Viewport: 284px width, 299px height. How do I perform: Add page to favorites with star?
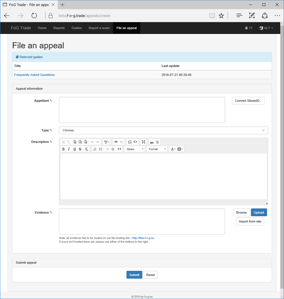[x=221, y=16]
